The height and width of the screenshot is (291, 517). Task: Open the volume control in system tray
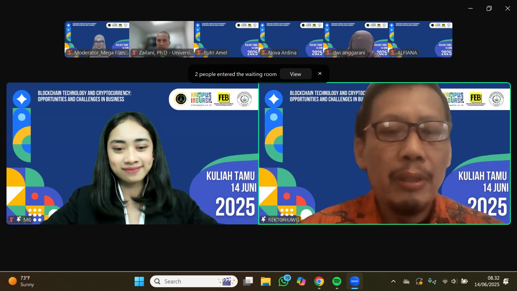pyautogui.click(x=454, y=281)
